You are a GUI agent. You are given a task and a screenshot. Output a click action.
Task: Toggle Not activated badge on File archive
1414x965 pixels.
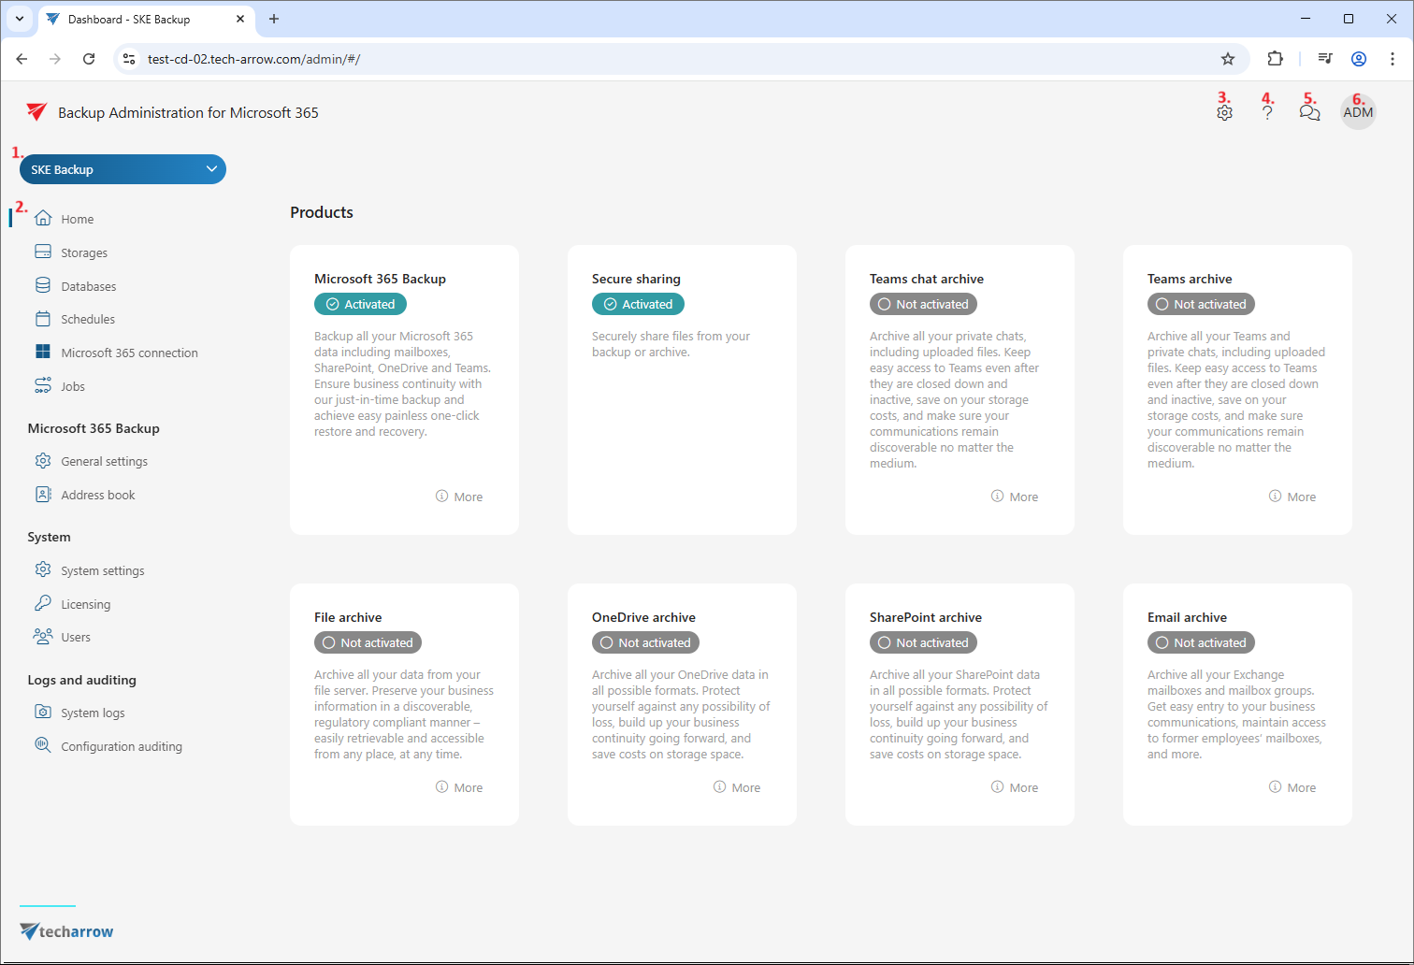pyautogui.click(x=368, y=642)
